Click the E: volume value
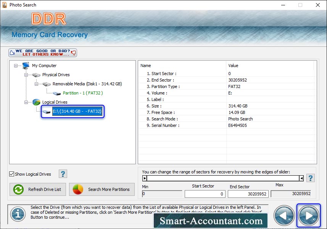This screenshot has width=327, height=229. pyautogui.click(x=230, y=93)
